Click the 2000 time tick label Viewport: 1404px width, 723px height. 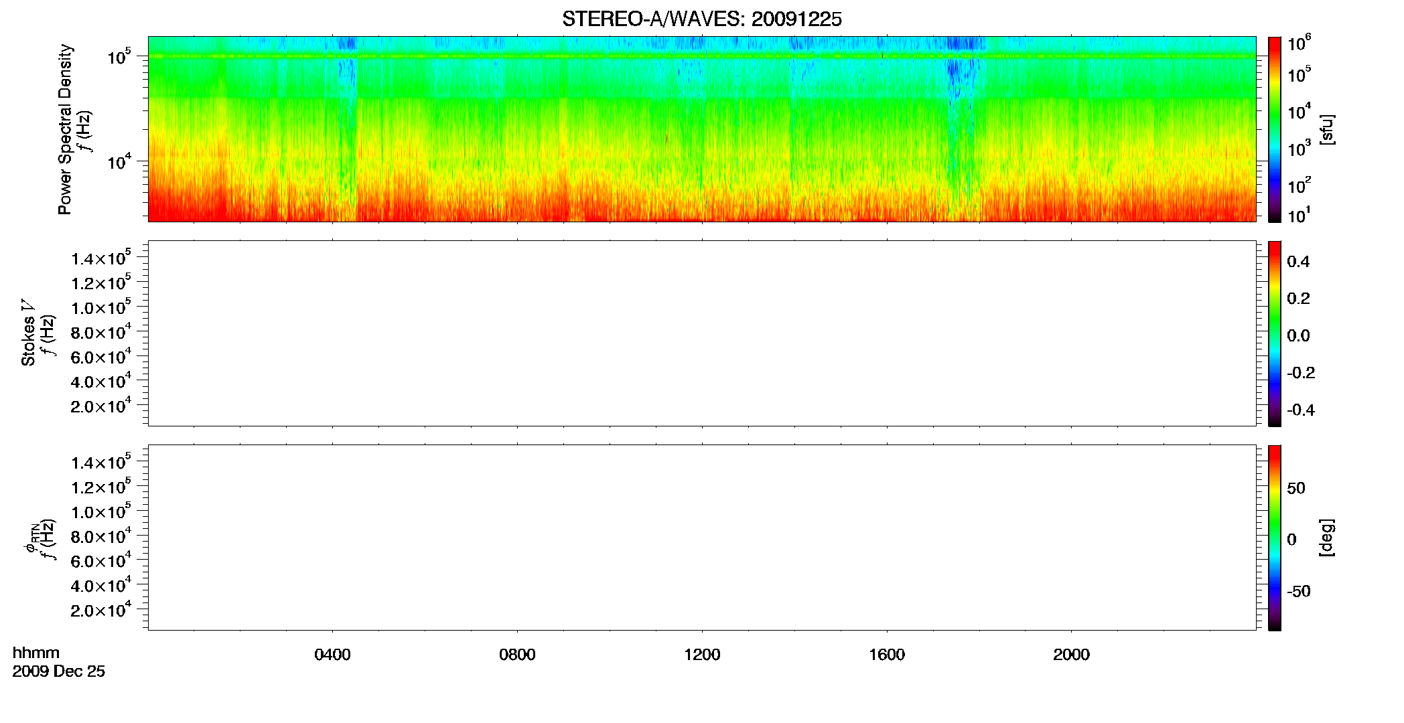tap(1071, 655)
